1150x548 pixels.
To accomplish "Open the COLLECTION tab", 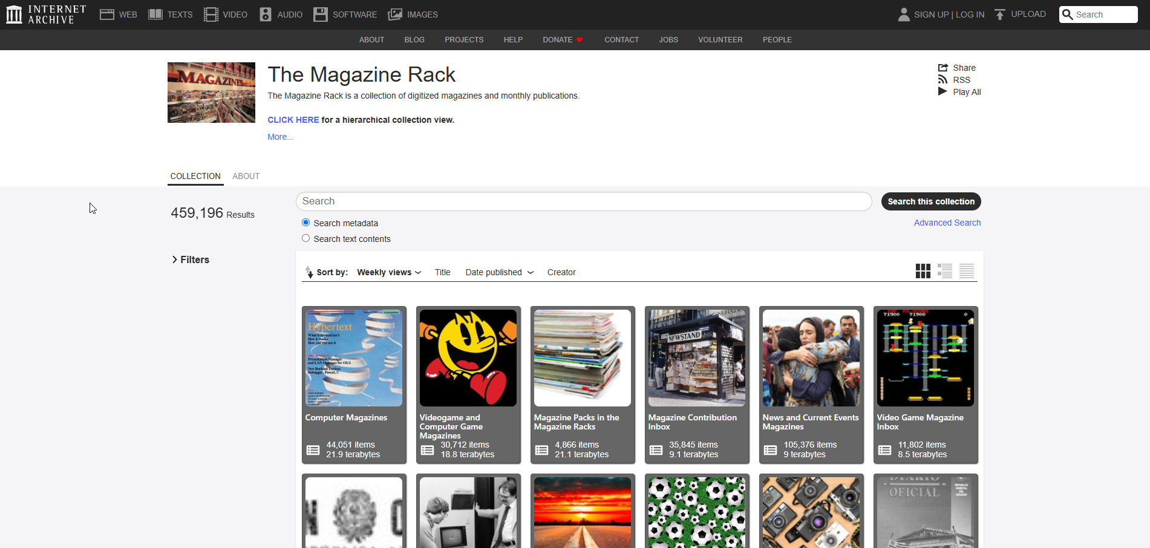I will tap(195, 176).
